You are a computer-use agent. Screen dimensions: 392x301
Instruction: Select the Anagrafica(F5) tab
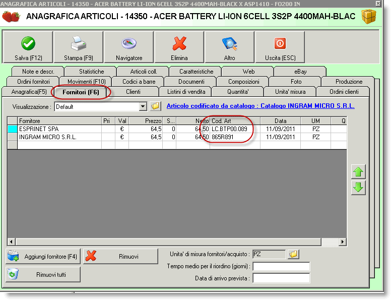pyautogui.click(x=29, y=92)
